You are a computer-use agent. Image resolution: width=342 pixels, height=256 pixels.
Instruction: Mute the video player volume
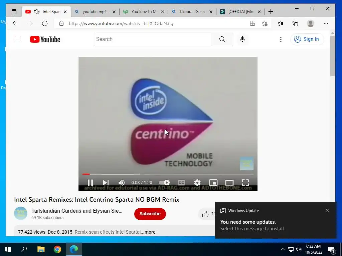[x=122, y=182]
